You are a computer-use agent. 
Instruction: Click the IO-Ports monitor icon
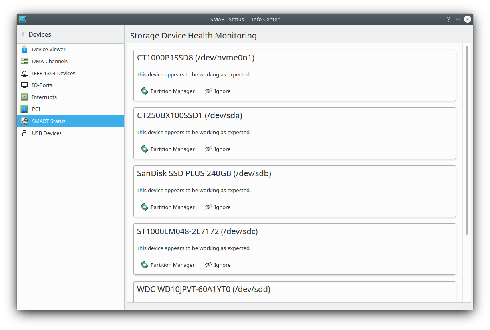[x=24, y=85]
